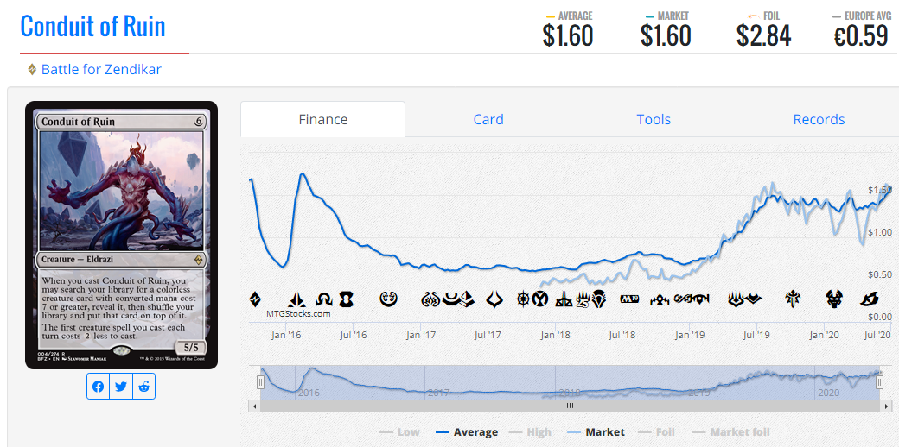Click the Ultimate Masters set marker
Viewport: 899px width, 447px height.
[684, 299]
